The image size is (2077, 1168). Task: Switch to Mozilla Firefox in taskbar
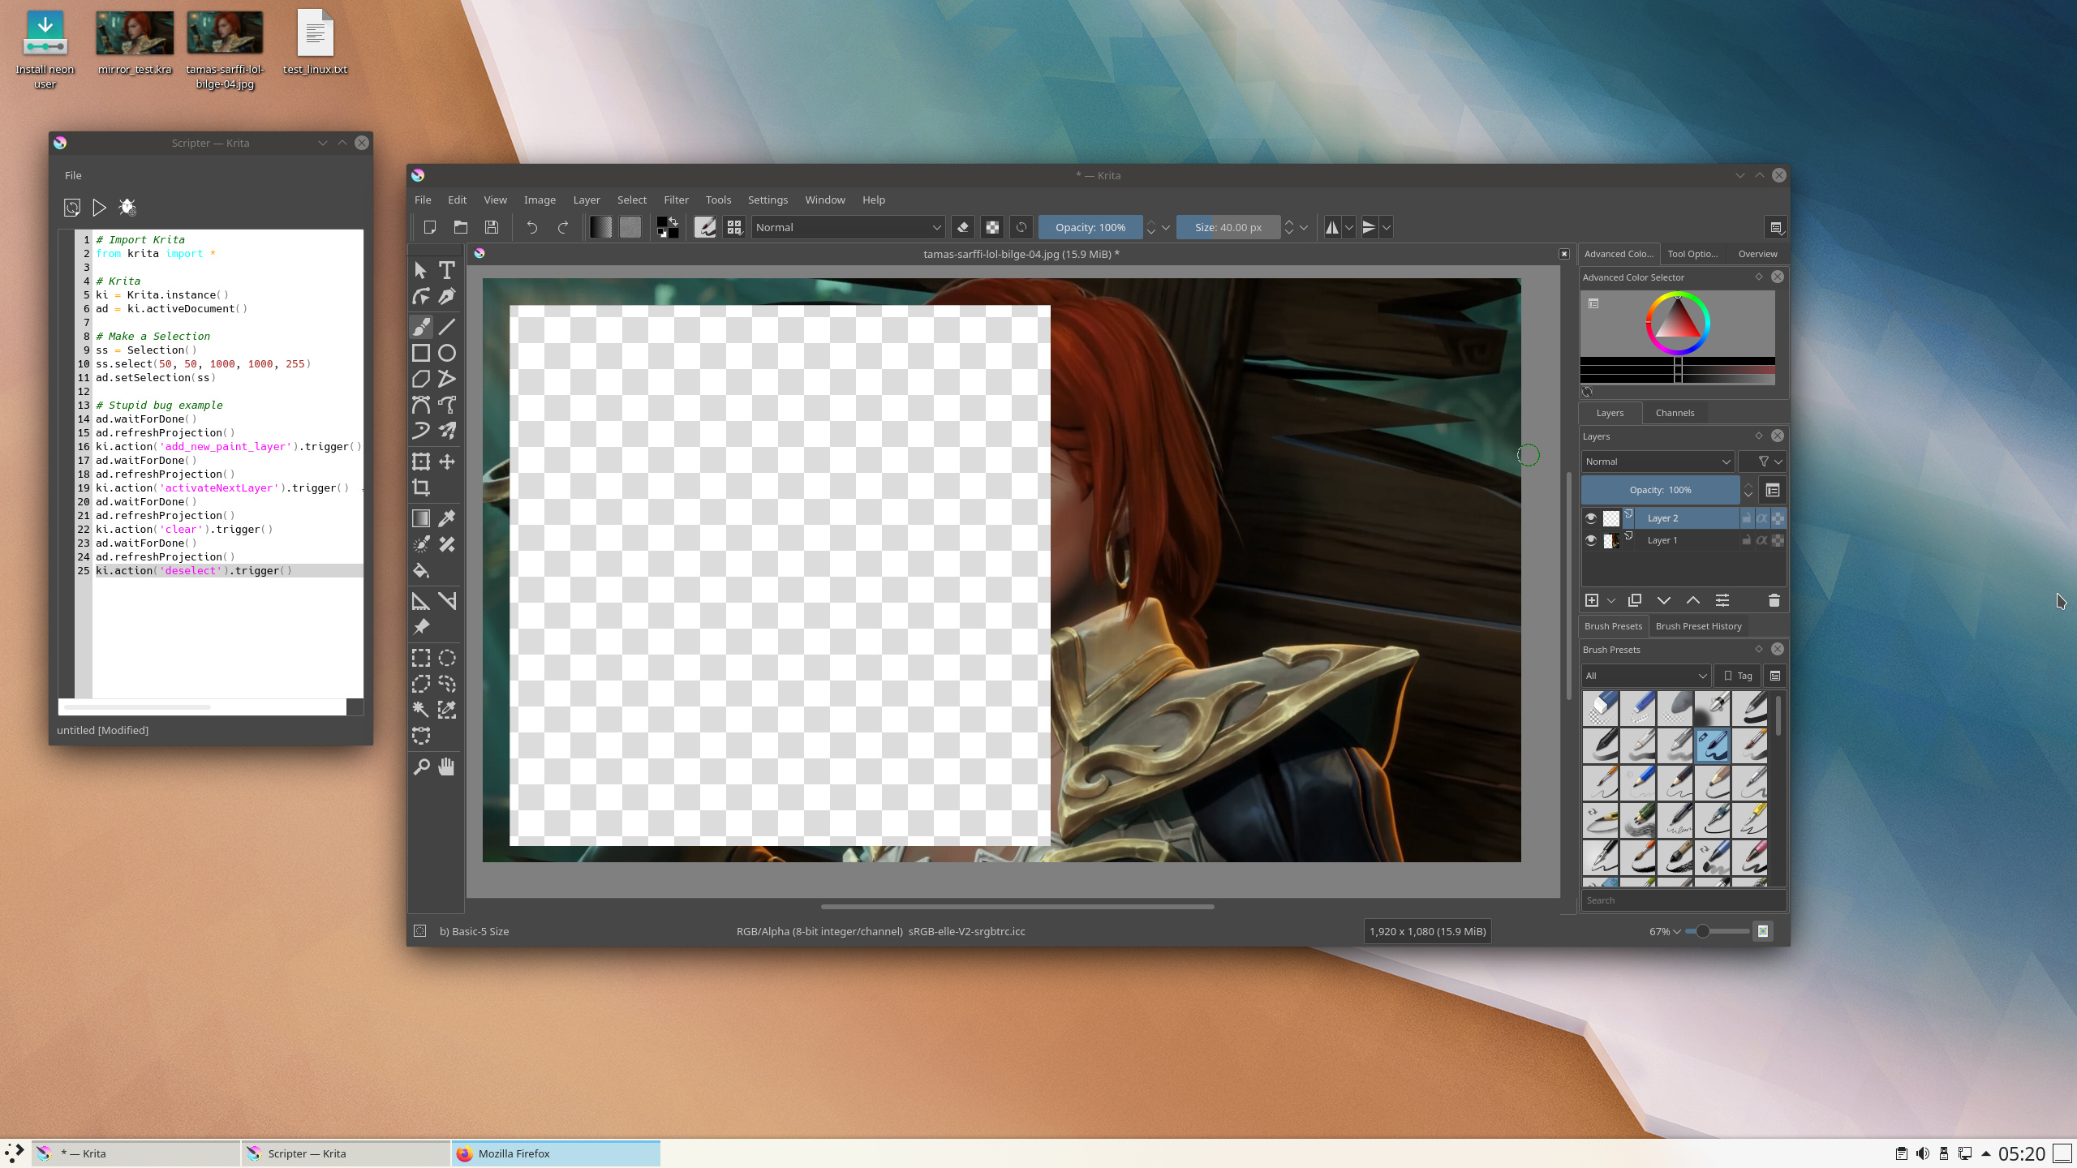click(557, 1153)
